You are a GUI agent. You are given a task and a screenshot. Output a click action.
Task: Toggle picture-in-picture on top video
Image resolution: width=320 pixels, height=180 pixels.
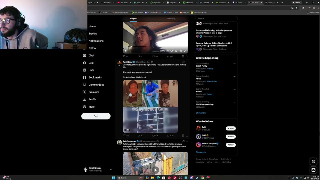[181, 51]
